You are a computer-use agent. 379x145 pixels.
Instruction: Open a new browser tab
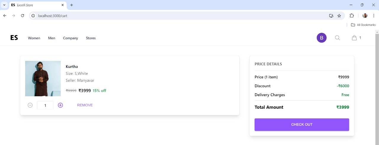[x=72, y=5]
